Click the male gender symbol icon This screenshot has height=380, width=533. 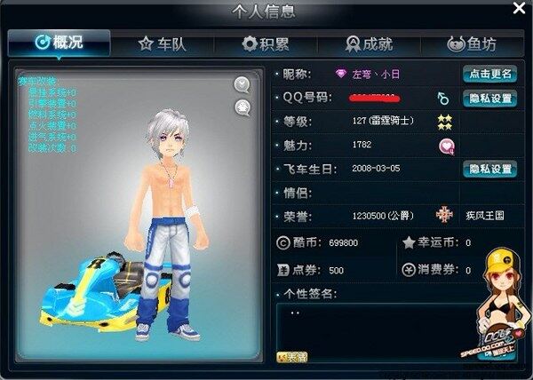pos(442,99)
